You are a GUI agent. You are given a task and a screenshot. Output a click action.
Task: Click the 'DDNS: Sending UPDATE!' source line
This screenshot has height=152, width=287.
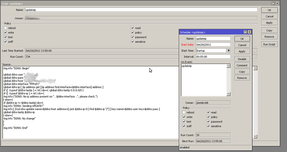(x=23, y=106)
